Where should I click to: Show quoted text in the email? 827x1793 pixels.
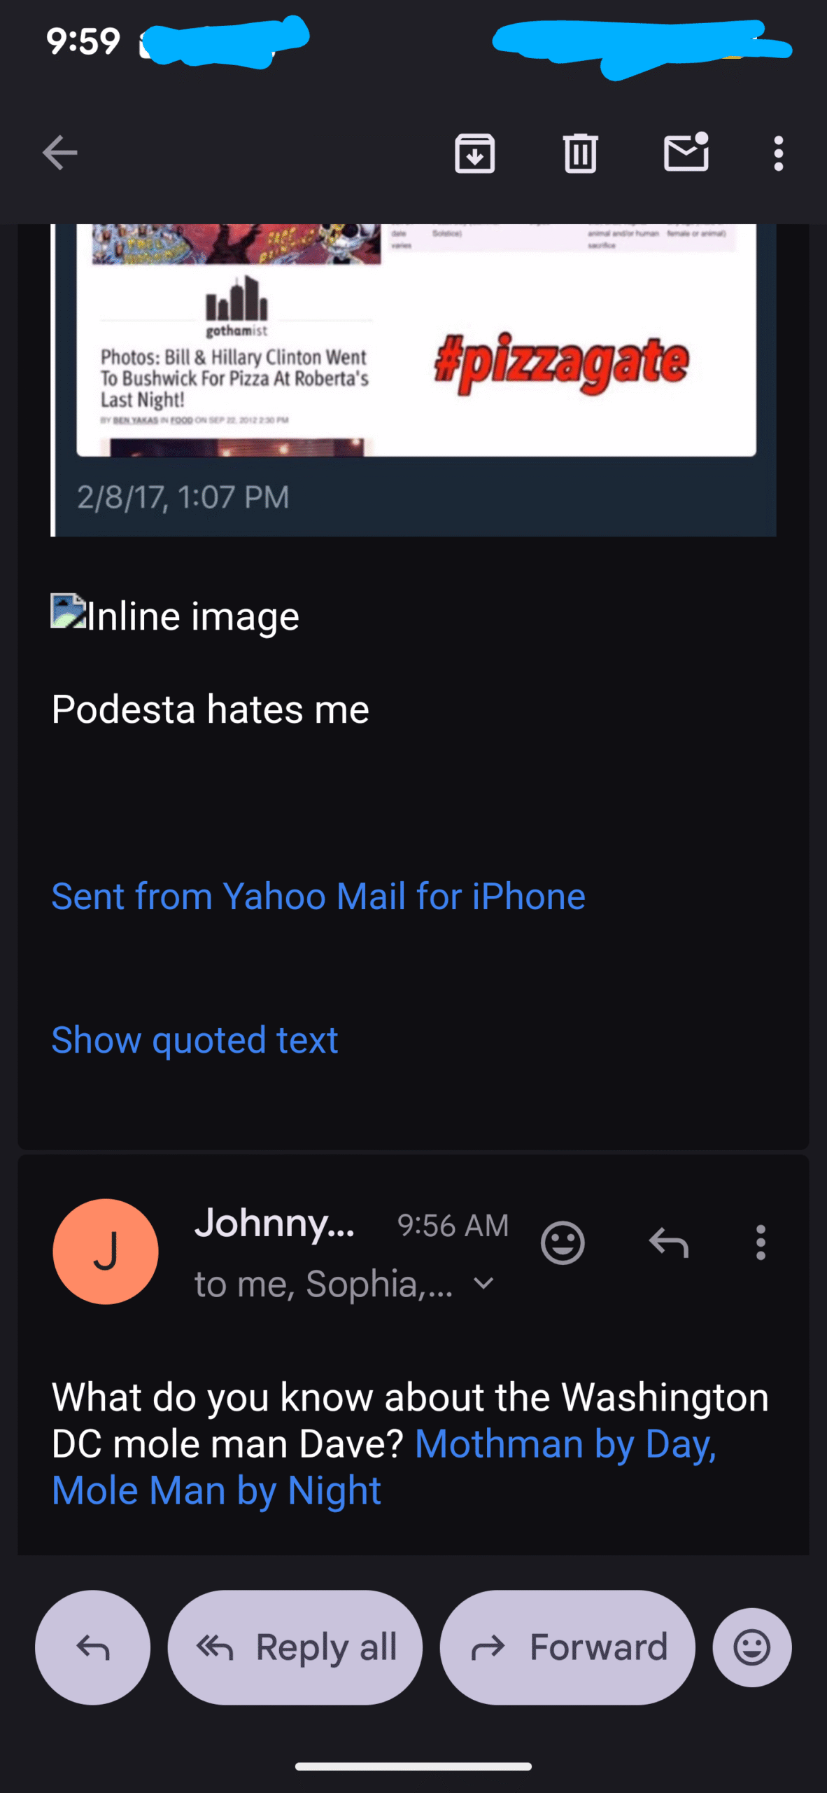(x=195, y=1040)
